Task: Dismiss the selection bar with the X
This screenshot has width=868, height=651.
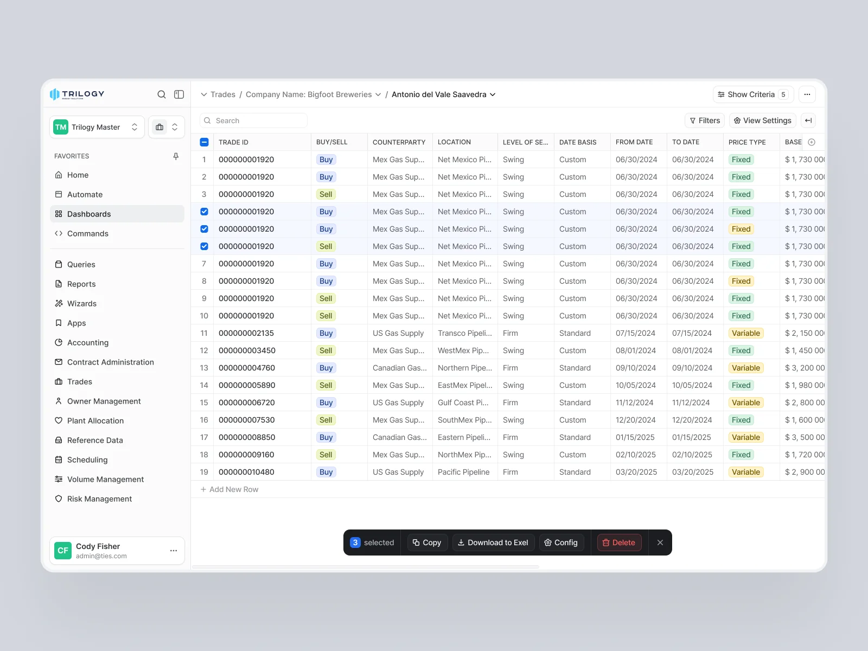Action: (x=660, y=542)
